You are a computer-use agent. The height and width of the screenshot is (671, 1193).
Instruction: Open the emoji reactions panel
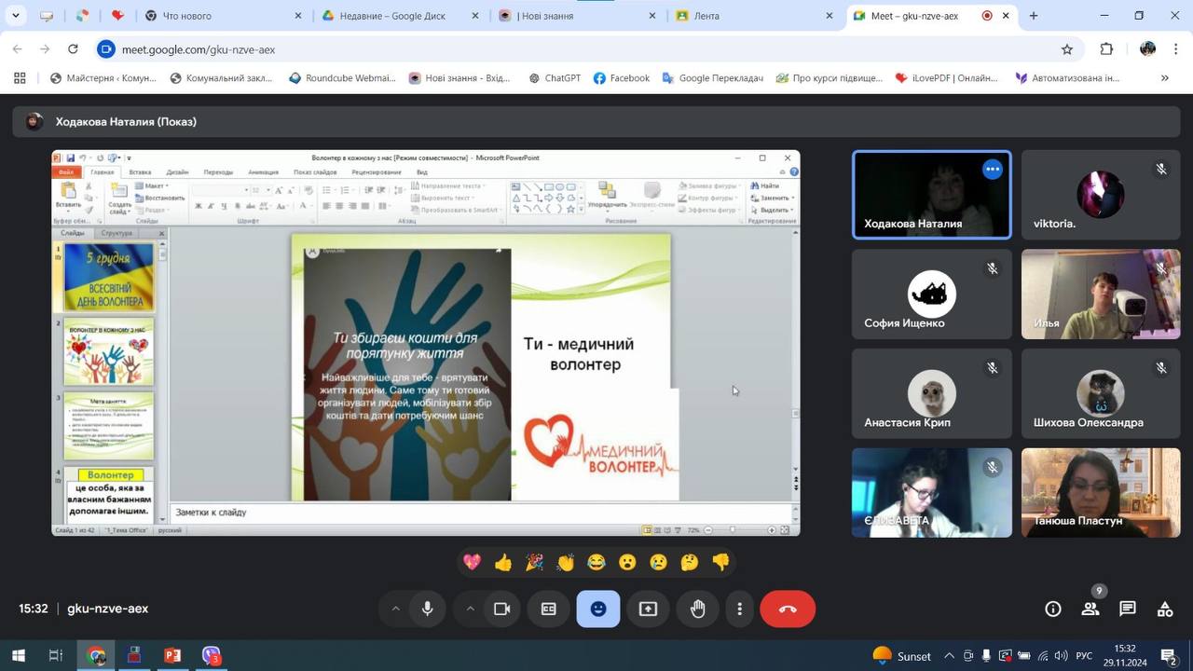(x=598, y=609)
